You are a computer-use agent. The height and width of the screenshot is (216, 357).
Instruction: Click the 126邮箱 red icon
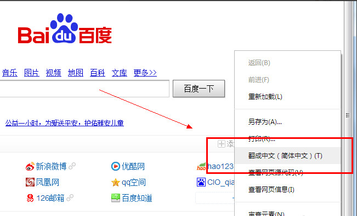click(x=30, y=198)
